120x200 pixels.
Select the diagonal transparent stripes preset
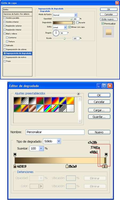tap(63, 108)
